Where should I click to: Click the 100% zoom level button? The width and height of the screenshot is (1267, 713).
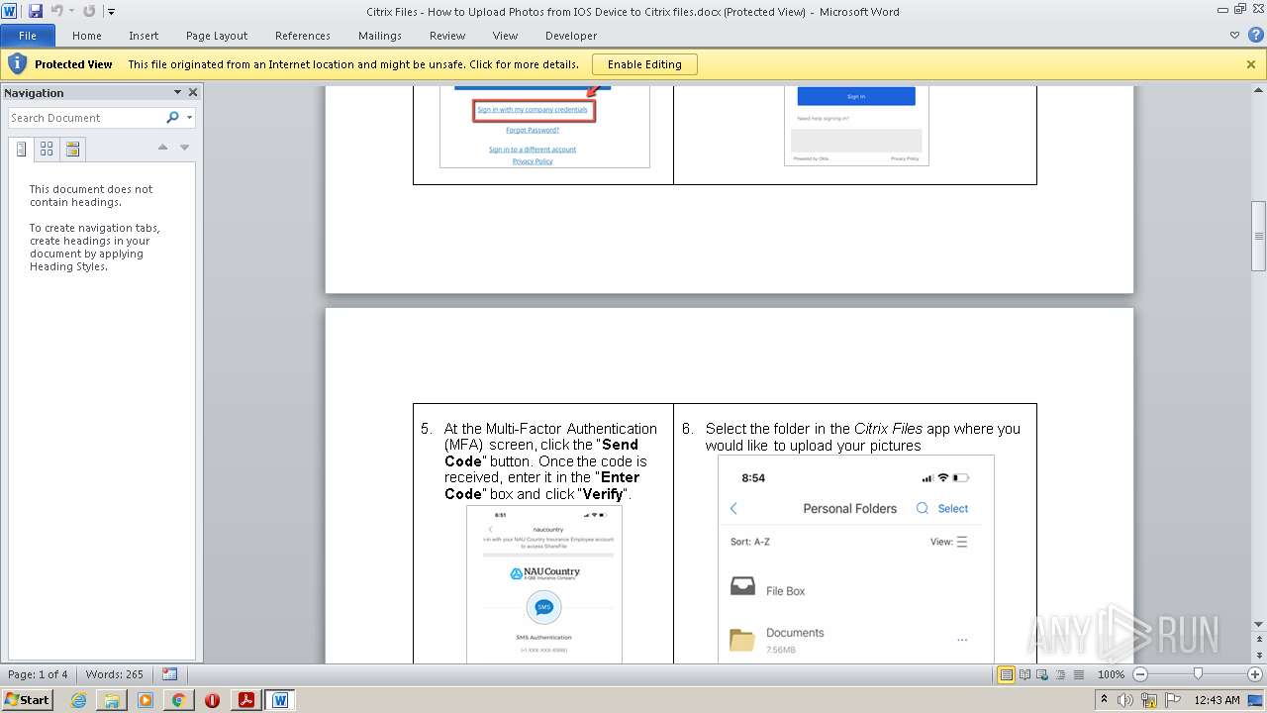1111,674
